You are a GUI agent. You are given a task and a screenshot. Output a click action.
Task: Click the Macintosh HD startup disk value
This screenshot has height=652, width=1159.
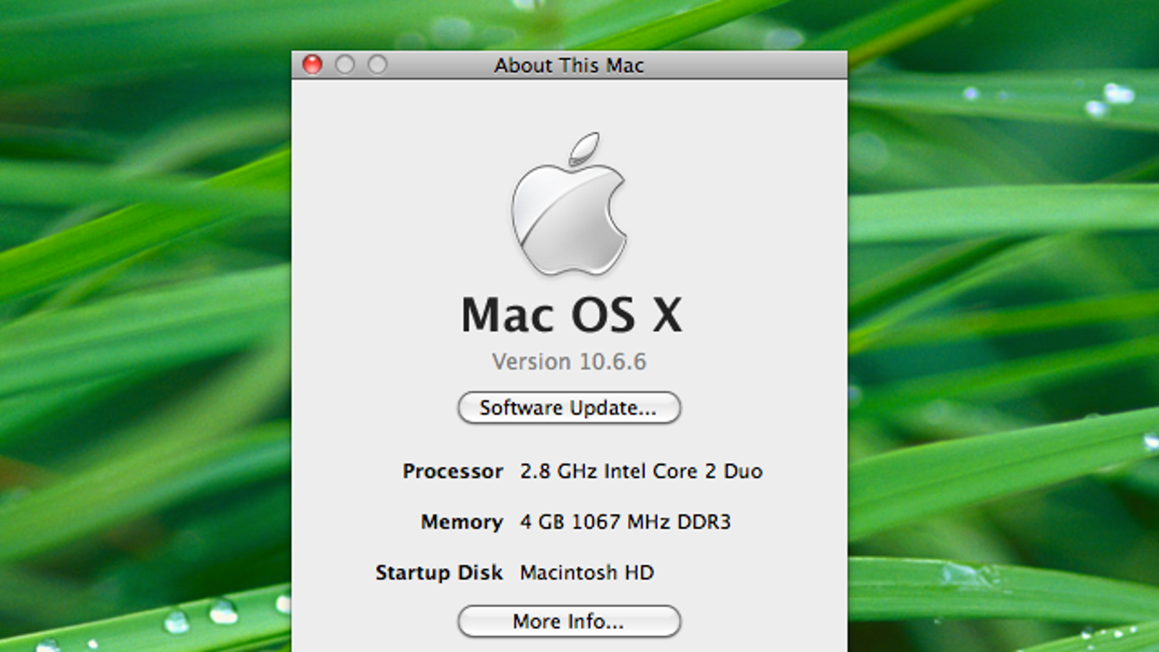pyautogui.click(x=587, y=572)
